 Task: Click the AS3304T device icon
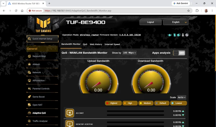click(70, 113)
